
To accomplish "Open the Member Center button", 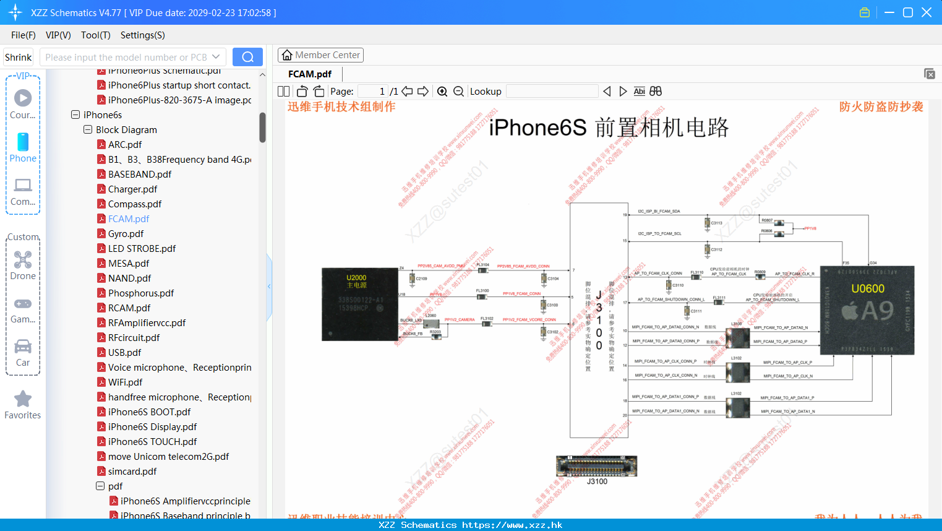I will click(320, 55).
